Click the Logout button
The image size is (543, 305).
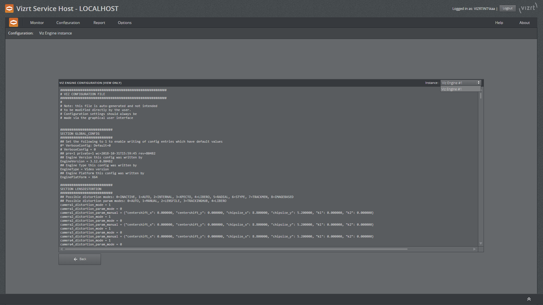pyautogui.click(x=508, y=8)
